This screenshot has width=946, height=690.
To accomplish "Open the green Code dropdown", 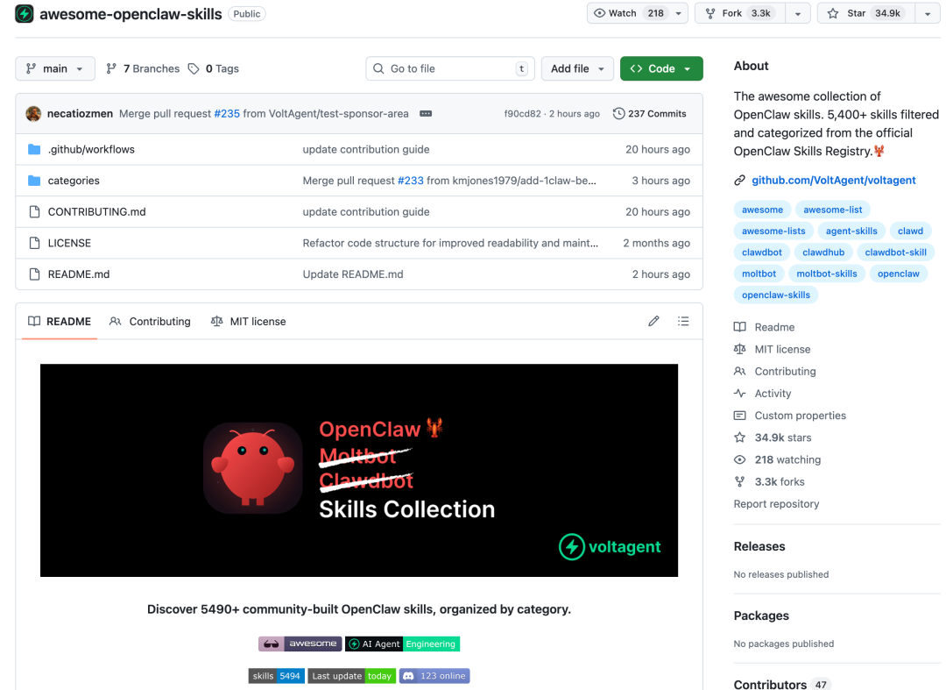I will click(x=661, y=68).
